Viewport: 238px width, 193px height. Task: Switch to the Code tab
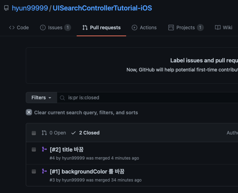19,28
